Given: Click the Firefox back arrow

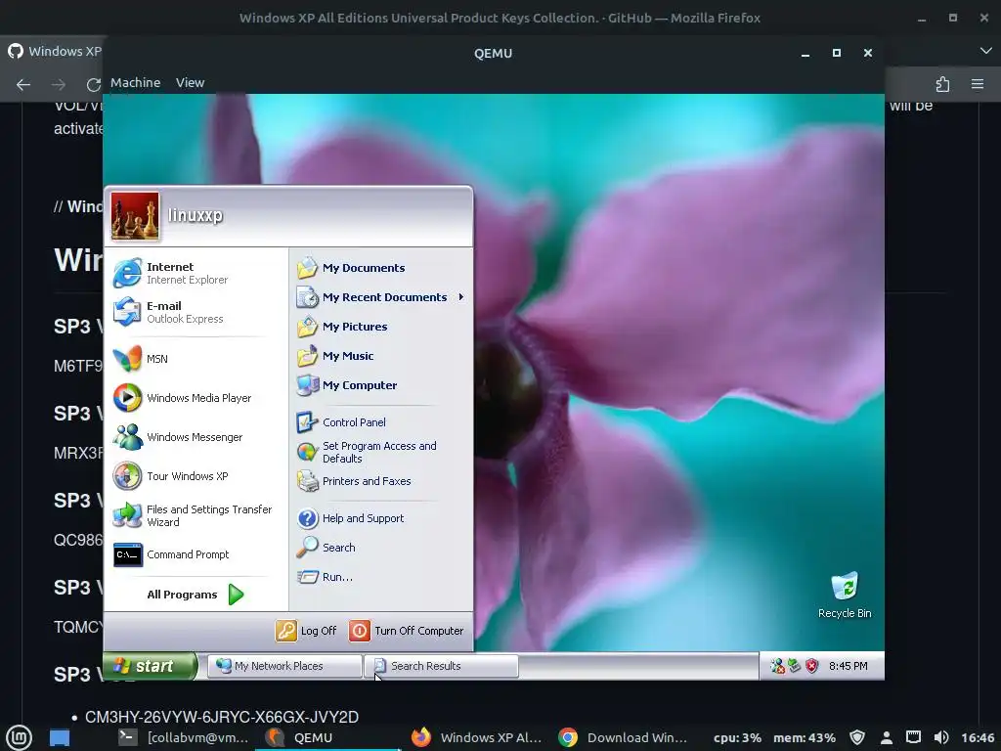Looking at the screenshot, I should [x=23, y=84].
